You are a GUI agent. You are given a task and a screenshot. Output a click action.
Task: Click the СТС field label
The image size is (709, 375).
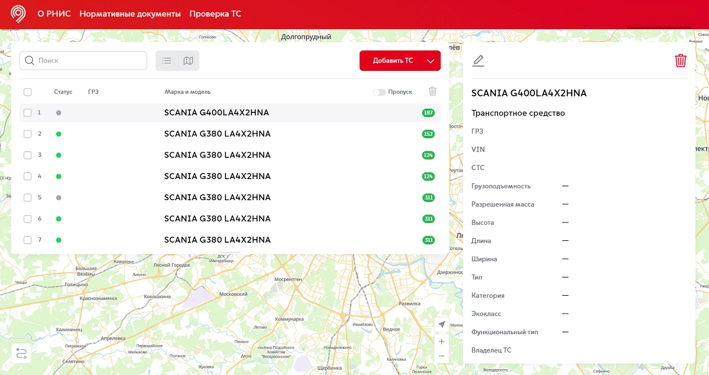(478, 168)
